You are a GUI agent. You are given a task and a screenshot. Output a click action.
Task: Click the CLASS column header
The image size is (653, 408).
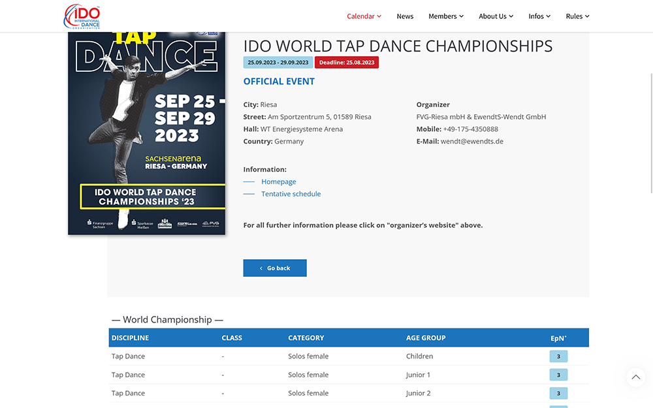click(232, 337)
